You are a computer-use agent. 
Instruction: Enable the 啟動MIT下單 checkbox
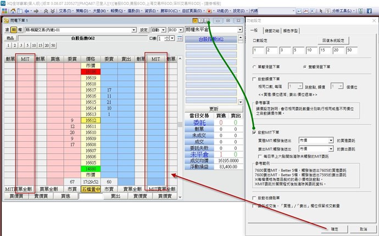(254, 133)
